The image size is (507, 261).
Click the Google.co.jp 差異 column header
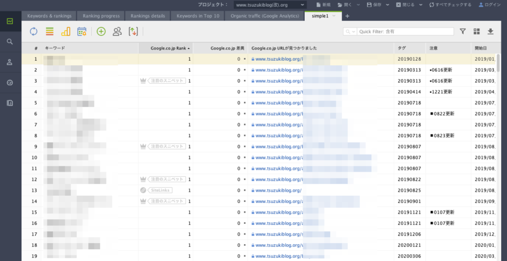pyautogui.click(x=220, y=48)
